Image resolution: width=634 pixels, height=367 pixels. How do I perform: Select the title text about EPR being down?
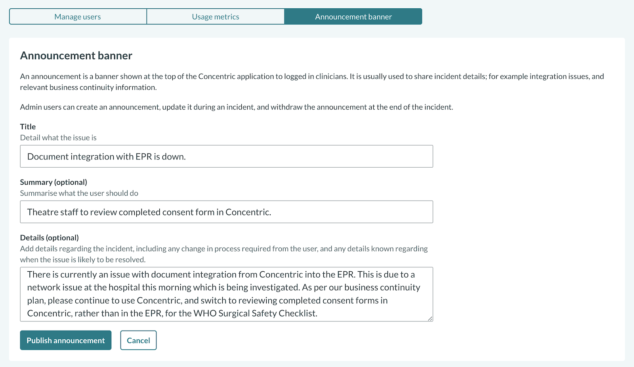pyautogui.click(x=106, y=156)
